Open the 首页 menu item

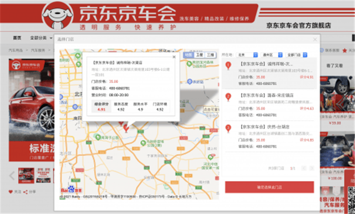pyautogui.click(x=17, y=37)
